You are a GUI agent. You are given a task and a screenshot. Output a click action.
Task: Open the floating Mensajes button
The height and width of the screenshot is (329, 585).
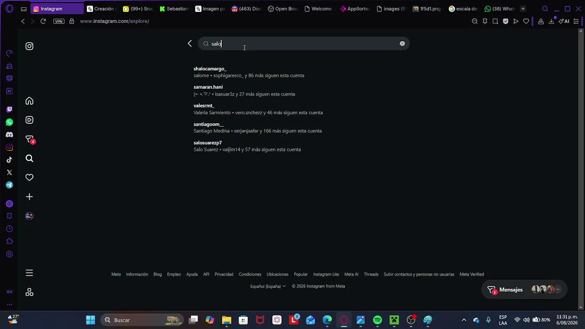coord(524,290)
